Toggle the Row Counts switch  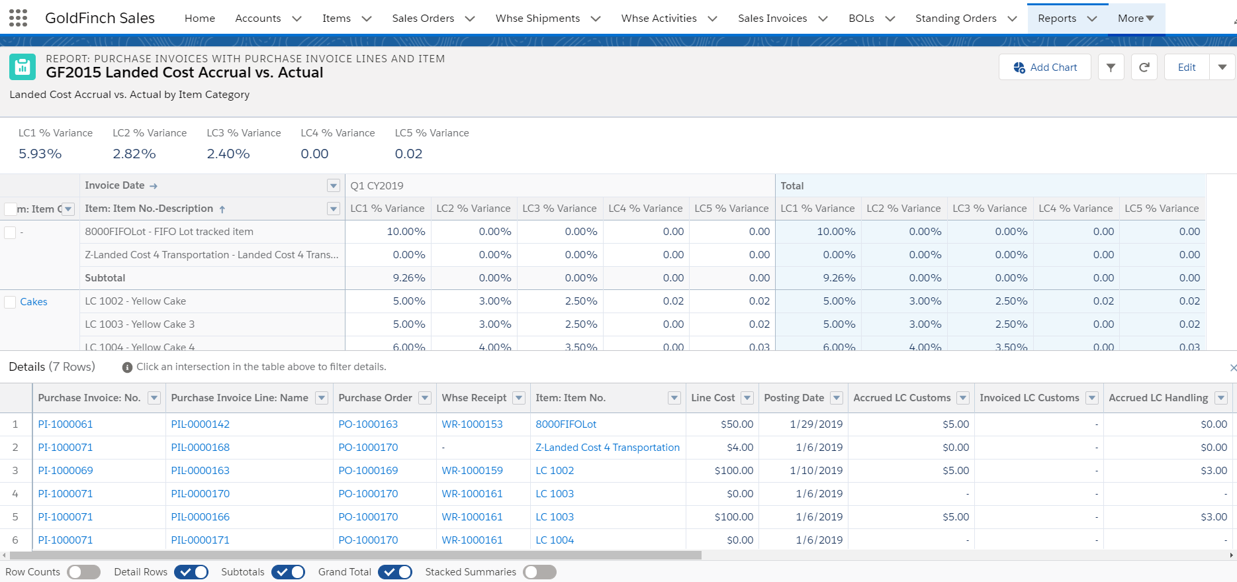click(x=84, y=572)
